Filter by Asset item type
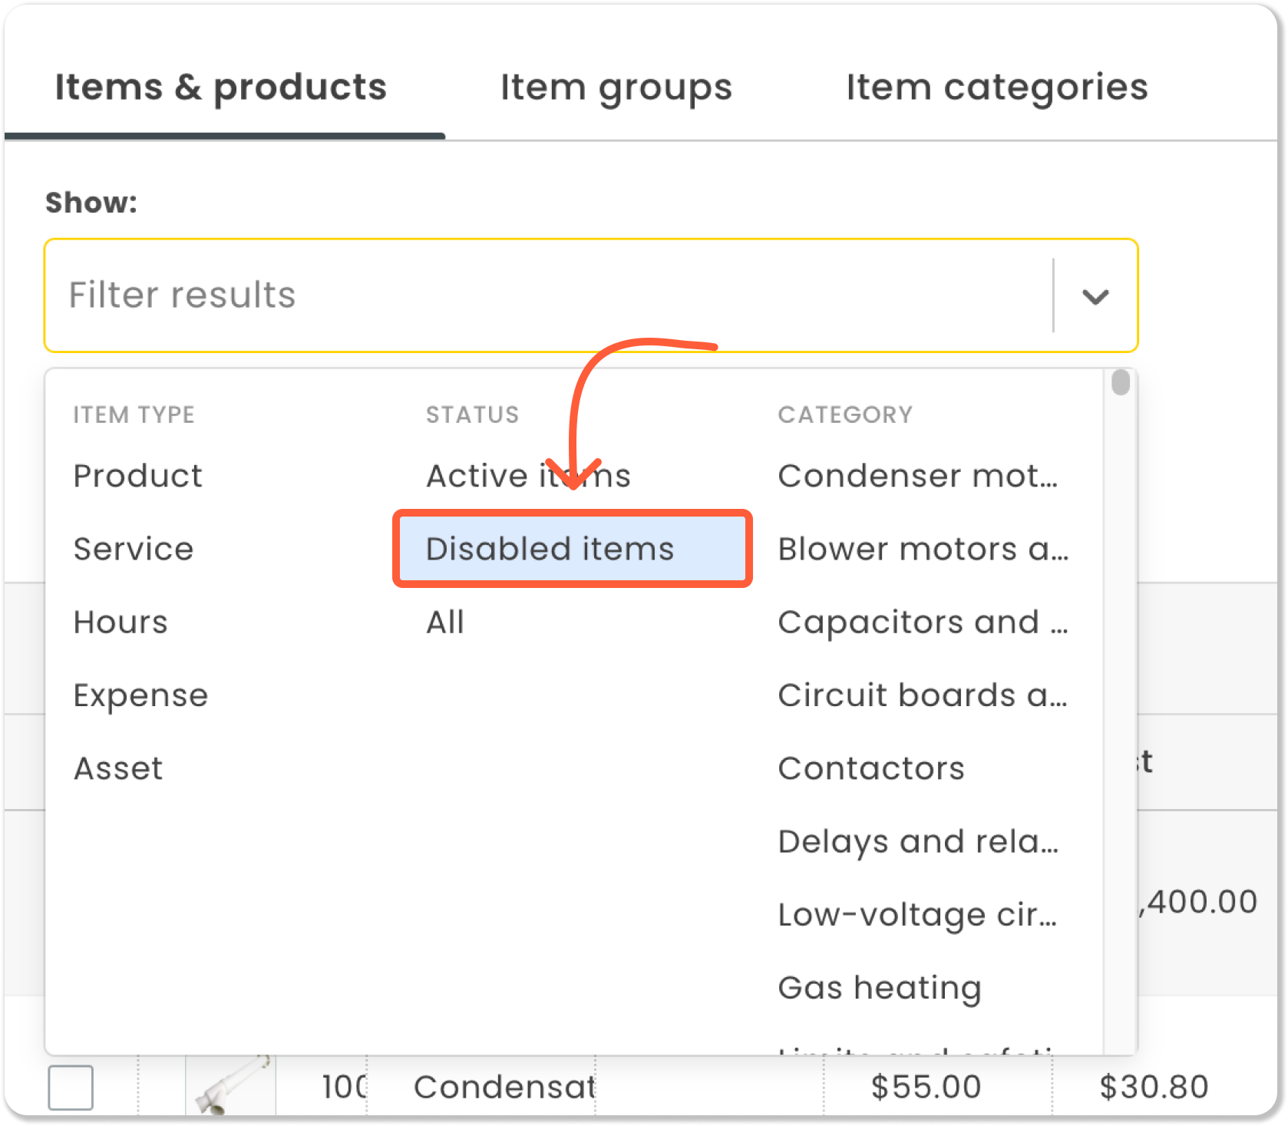 (118, 768)
